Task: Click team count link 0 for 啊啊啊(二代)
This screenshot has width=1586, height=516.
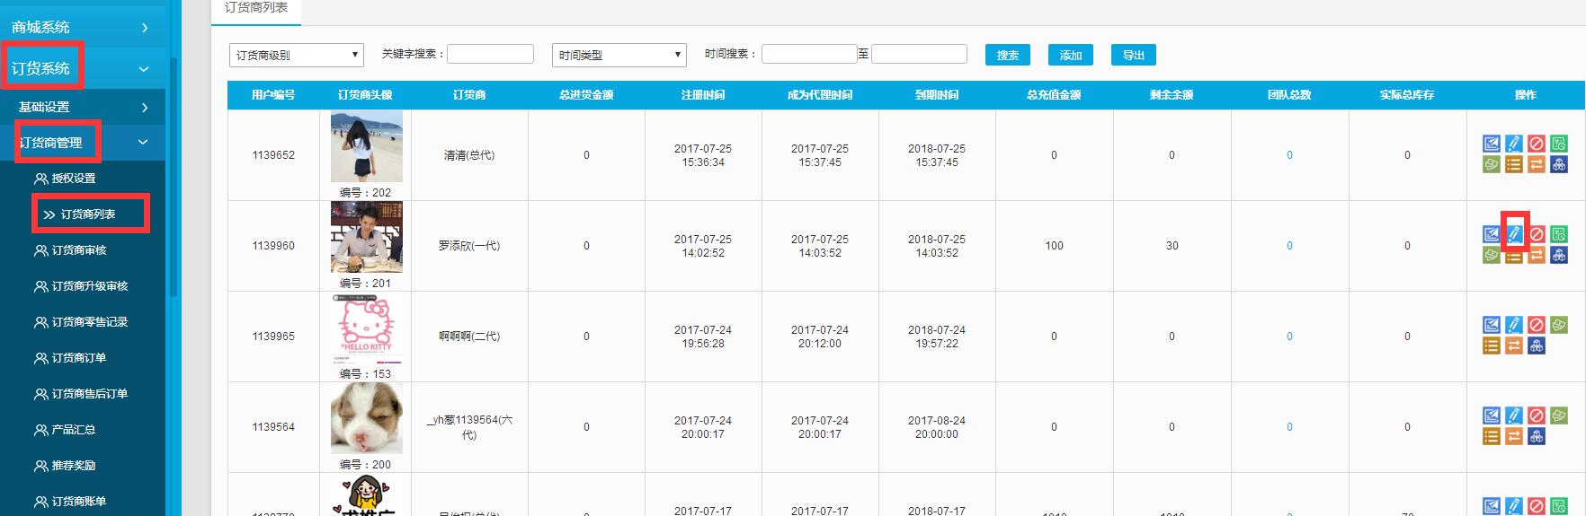Action: [x=1289, y=337]
